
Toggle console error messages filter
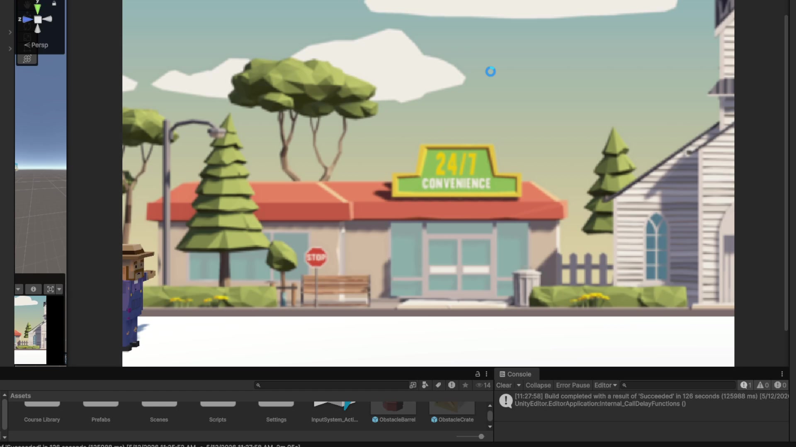[x=780, y=385]
